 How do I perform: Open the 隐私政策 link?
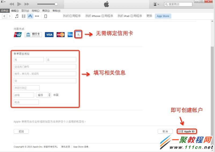(65, 147)
